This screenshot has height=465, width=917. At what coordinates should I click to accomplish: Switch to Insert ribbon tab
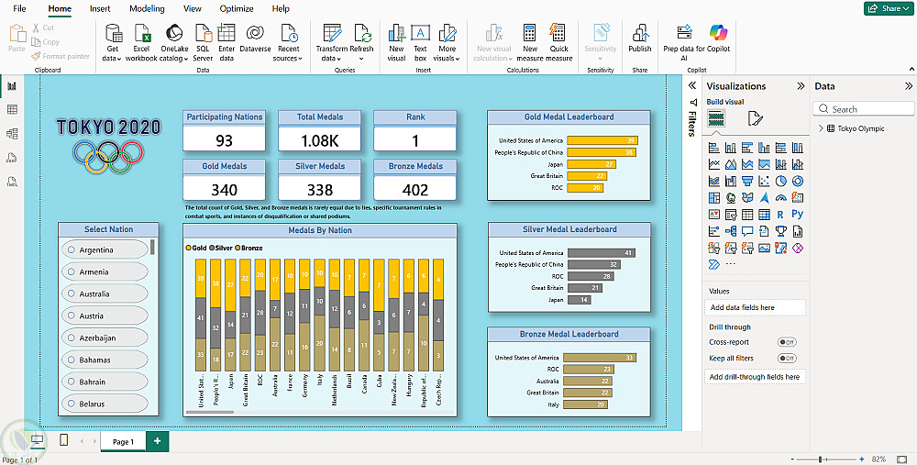point(100,9)
